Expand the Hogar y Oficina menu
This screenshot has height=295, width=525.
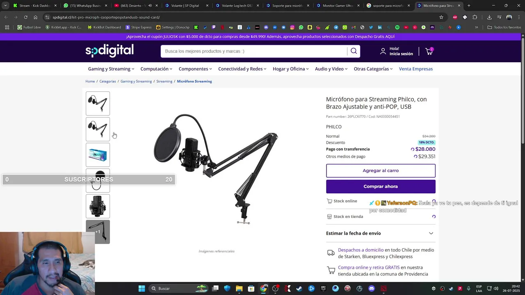tap(291, 69)
